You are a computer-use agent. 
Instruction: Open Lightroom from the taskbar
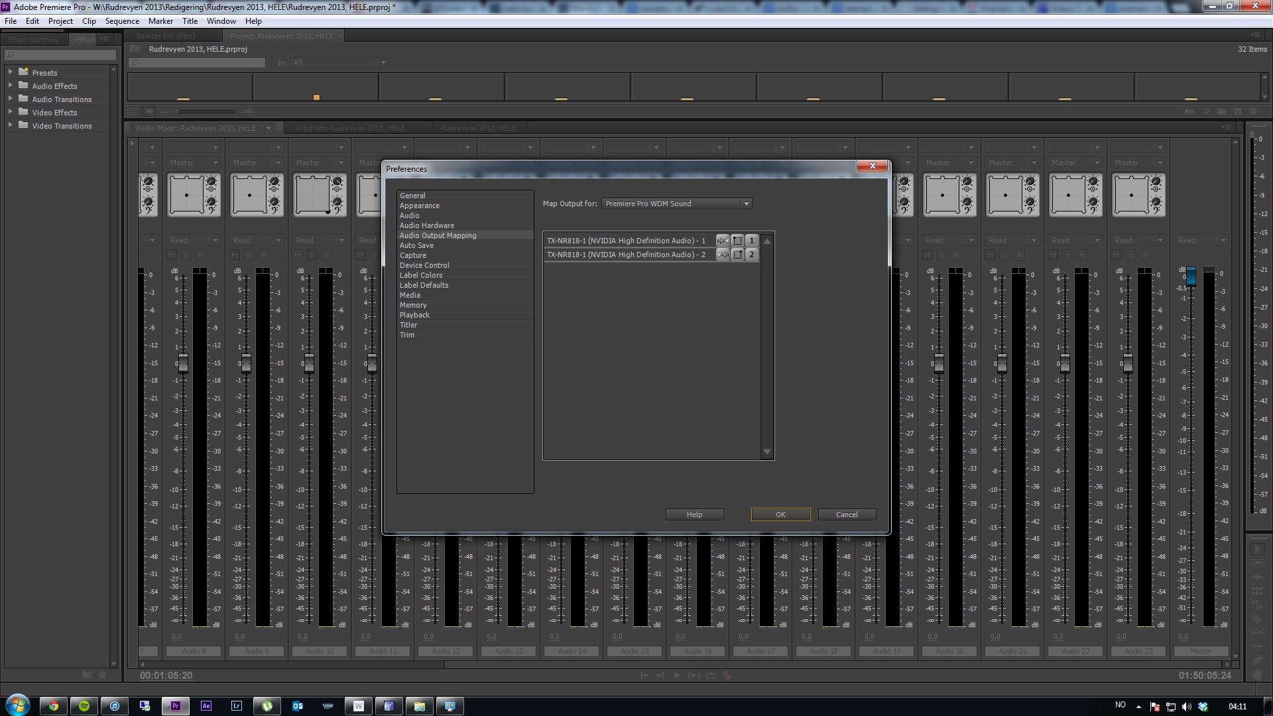coord(237,706)
